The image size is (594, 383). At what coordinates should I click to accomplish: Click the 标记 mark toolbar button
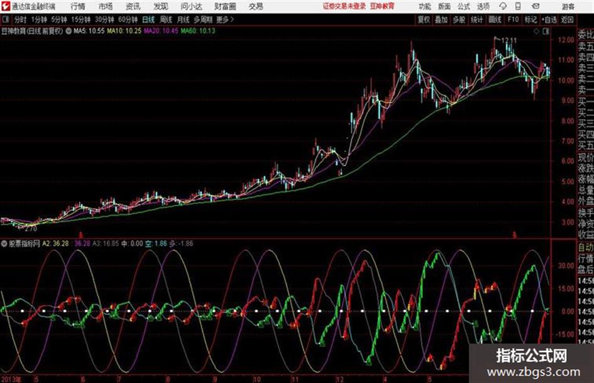pyautogui.click(x=531, y=19)
